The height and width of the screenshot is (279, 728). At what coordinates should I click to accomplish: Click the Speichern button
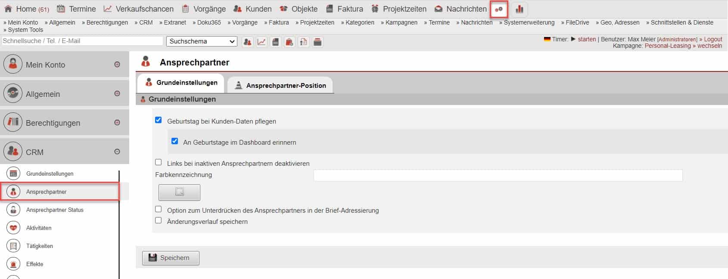pyautogui.click(x=171, y=257)
